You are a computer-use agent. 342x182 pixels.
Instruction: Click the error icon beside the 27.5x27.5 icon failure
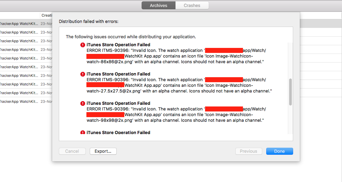[x=83, y=74]
